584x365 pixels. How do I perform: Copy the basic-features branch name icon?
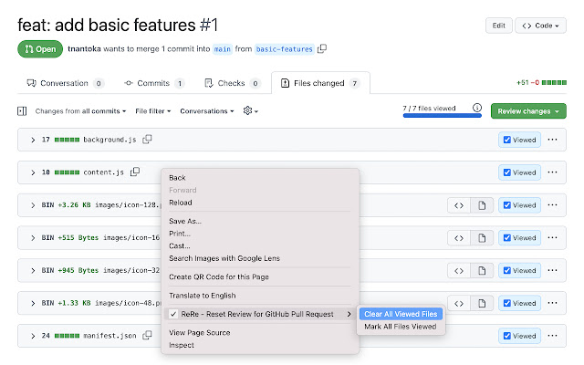322,48
